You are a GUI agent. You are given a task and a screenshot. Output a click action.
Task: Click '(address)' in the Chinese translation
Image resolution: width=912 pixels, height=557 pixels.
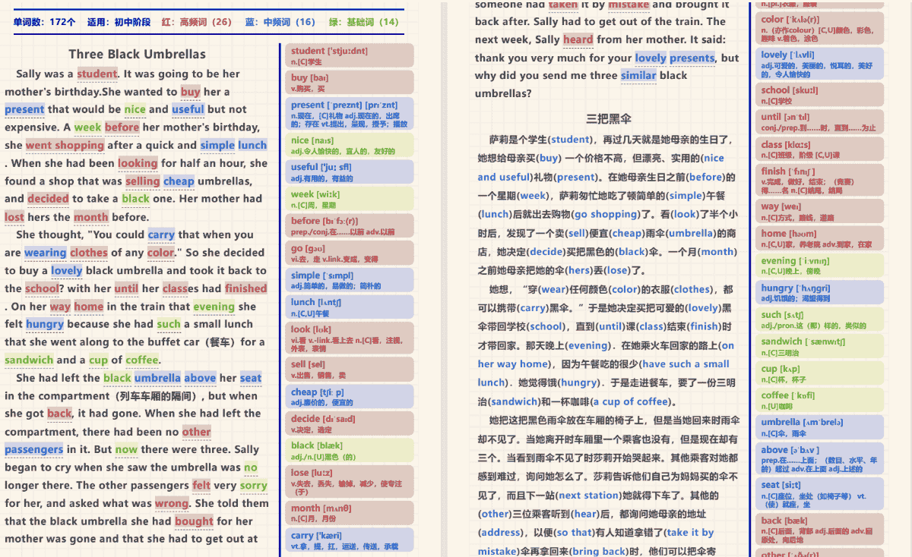pos(502,533)
